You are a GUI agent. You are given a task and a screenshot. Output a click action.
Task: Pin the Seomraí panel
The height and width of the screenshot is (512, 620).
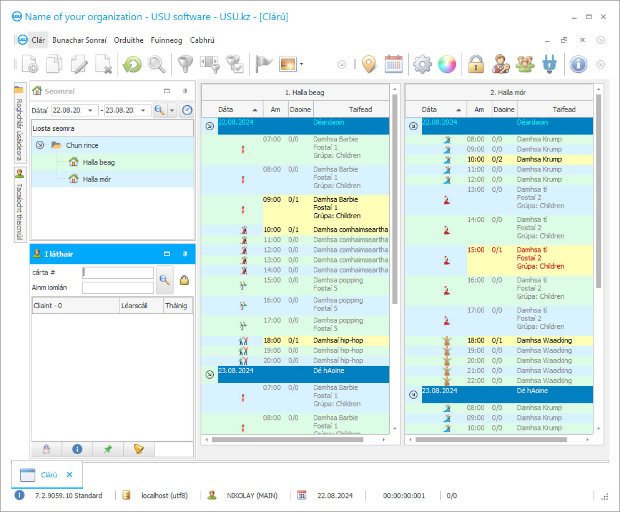point(185,91)
